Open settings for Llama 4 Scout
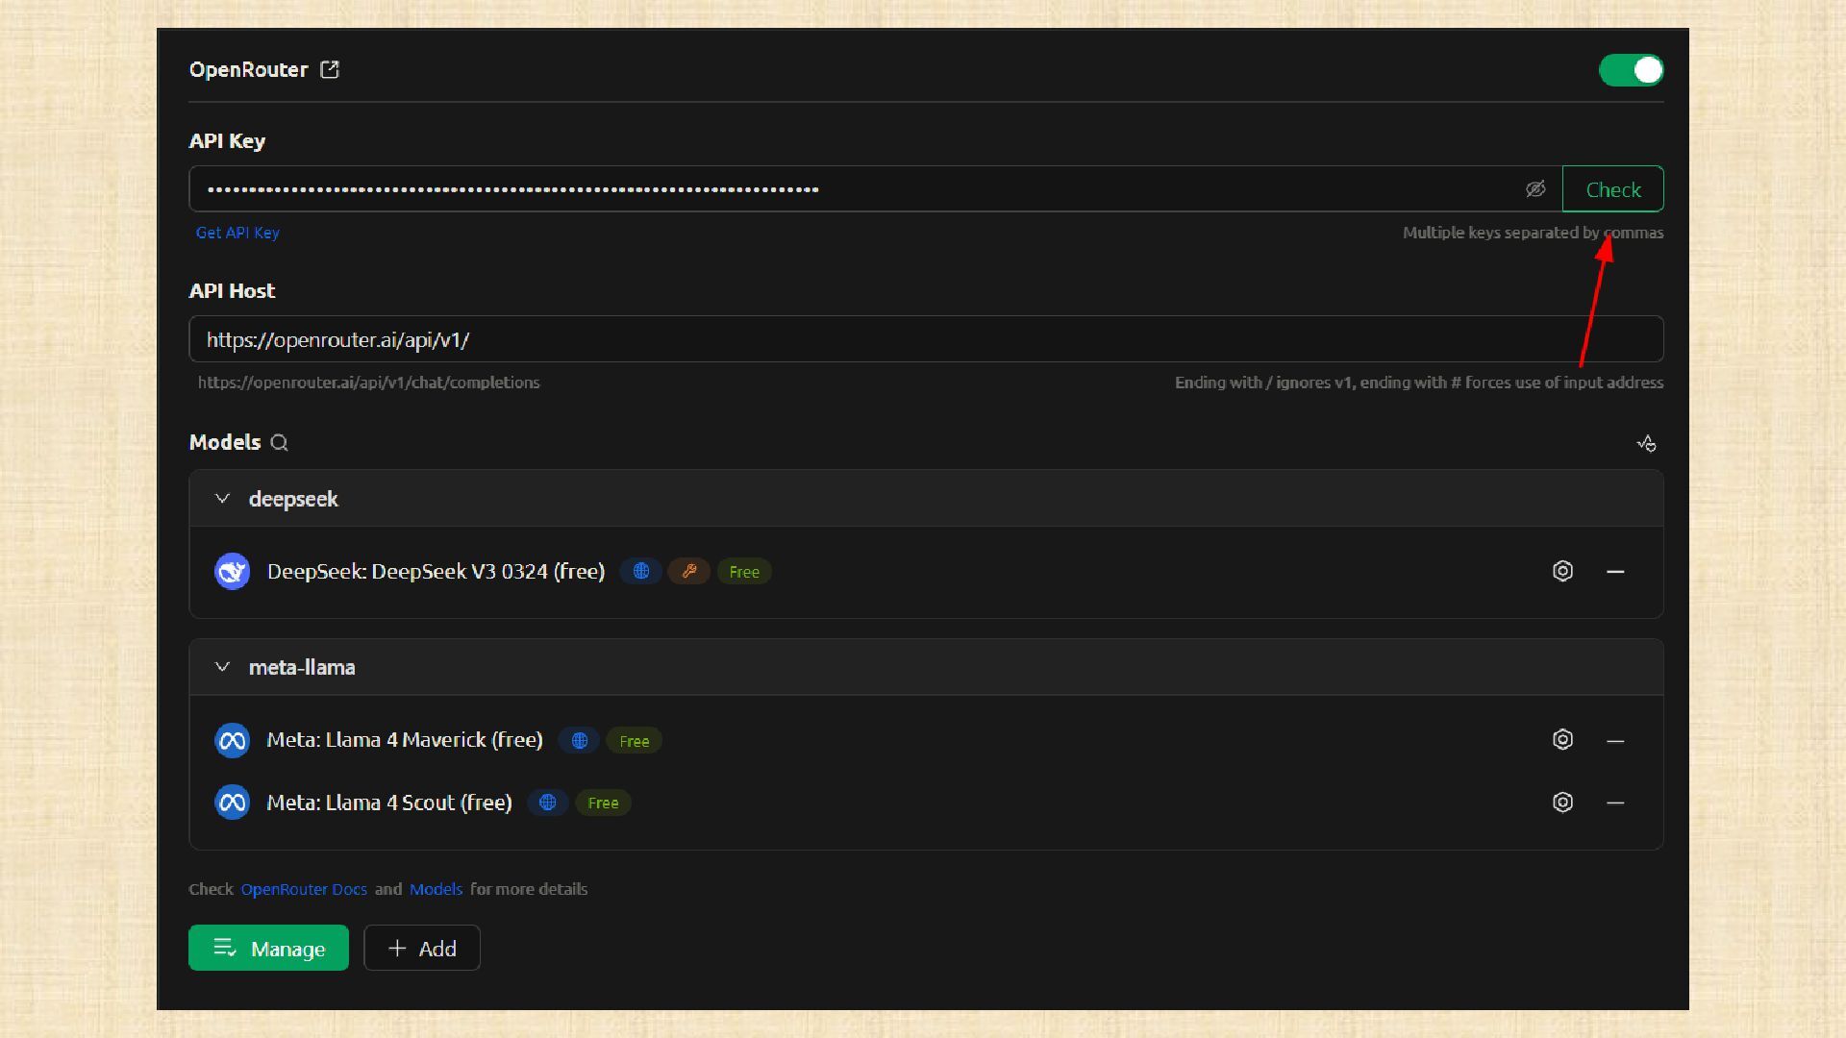The image size is (1846, 1038). point(1562,802)
